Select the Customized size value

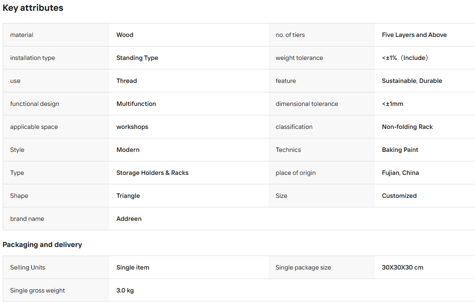pos(399,196)
